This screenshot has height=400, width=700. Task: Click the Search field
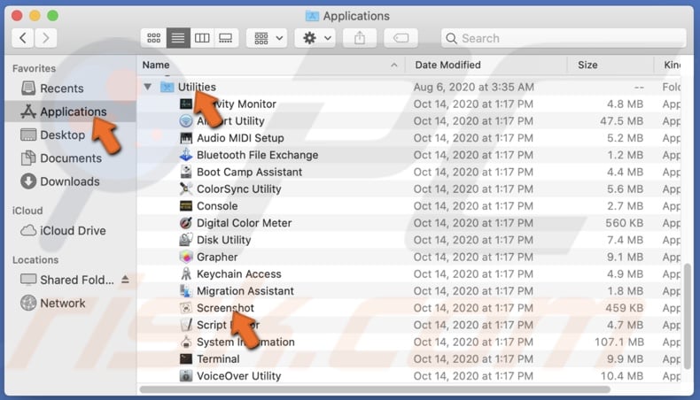pyautogui.click(x=564, y=38)
